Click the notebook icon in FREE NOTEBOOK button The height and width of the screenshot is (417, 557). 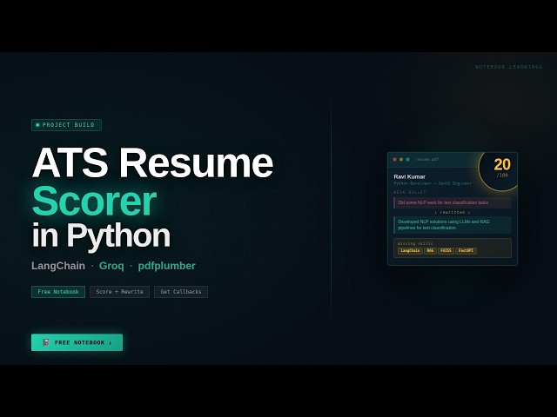[46, 342]
